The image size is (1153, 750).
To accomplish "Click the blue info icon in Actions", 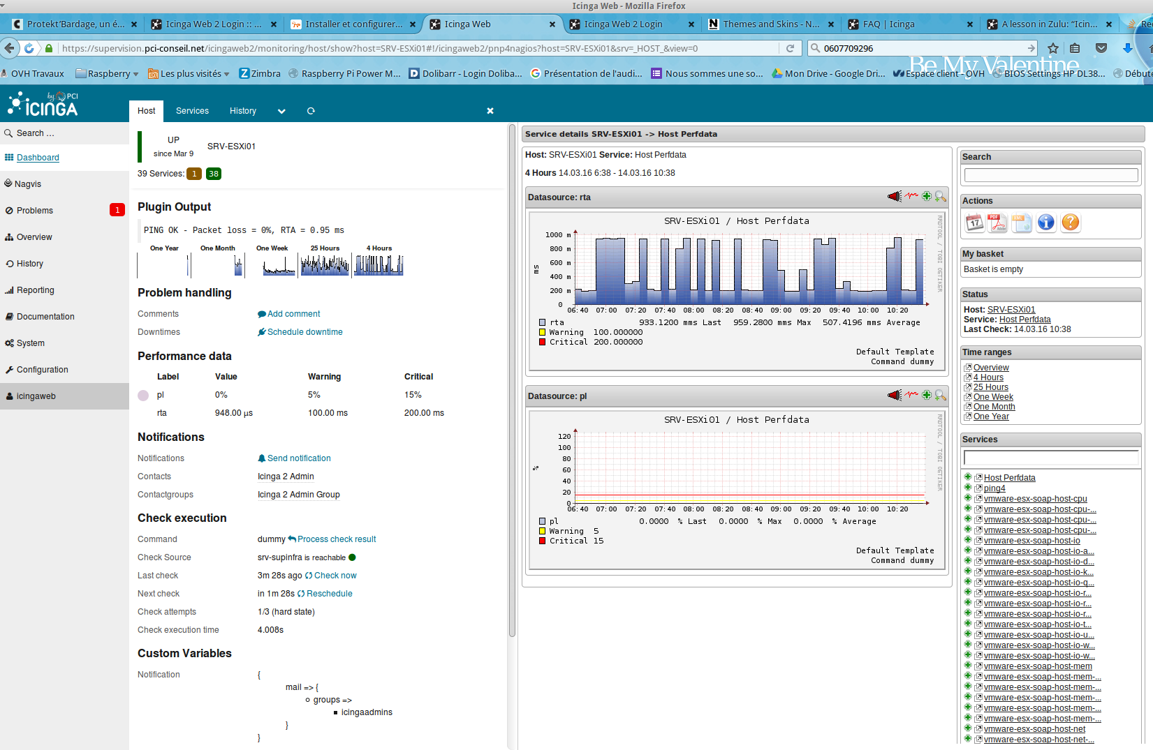I will (1045, 223).
